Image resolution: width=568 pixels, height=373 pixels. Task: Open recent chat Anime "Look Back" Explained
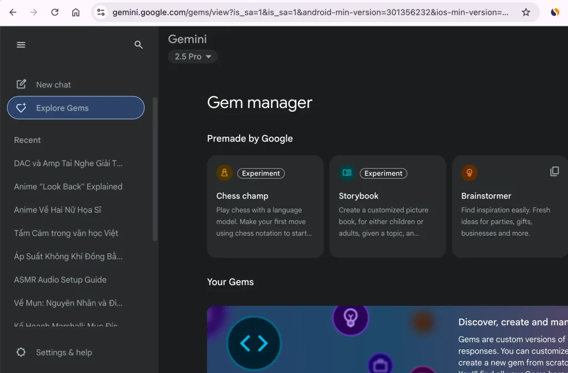point(68,186)
